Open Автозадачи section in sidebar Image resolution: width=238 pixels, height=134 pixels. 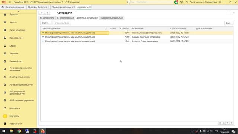click(x=15, y=108)
